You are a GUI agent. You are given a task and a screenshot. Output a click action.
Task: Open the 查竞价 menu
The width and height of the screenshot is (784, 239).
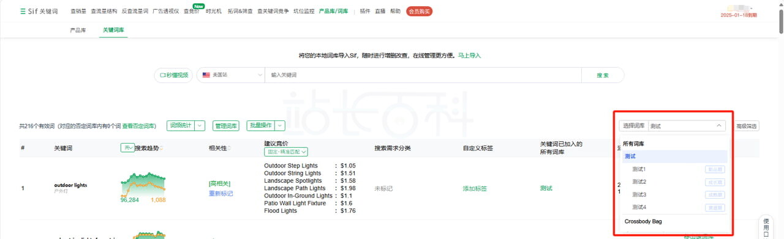point(192,11)
